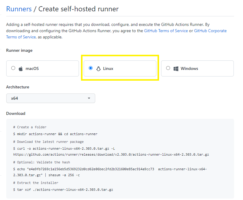
Task: Open the Runners breadcrumb link
Action: click(19, 9)
